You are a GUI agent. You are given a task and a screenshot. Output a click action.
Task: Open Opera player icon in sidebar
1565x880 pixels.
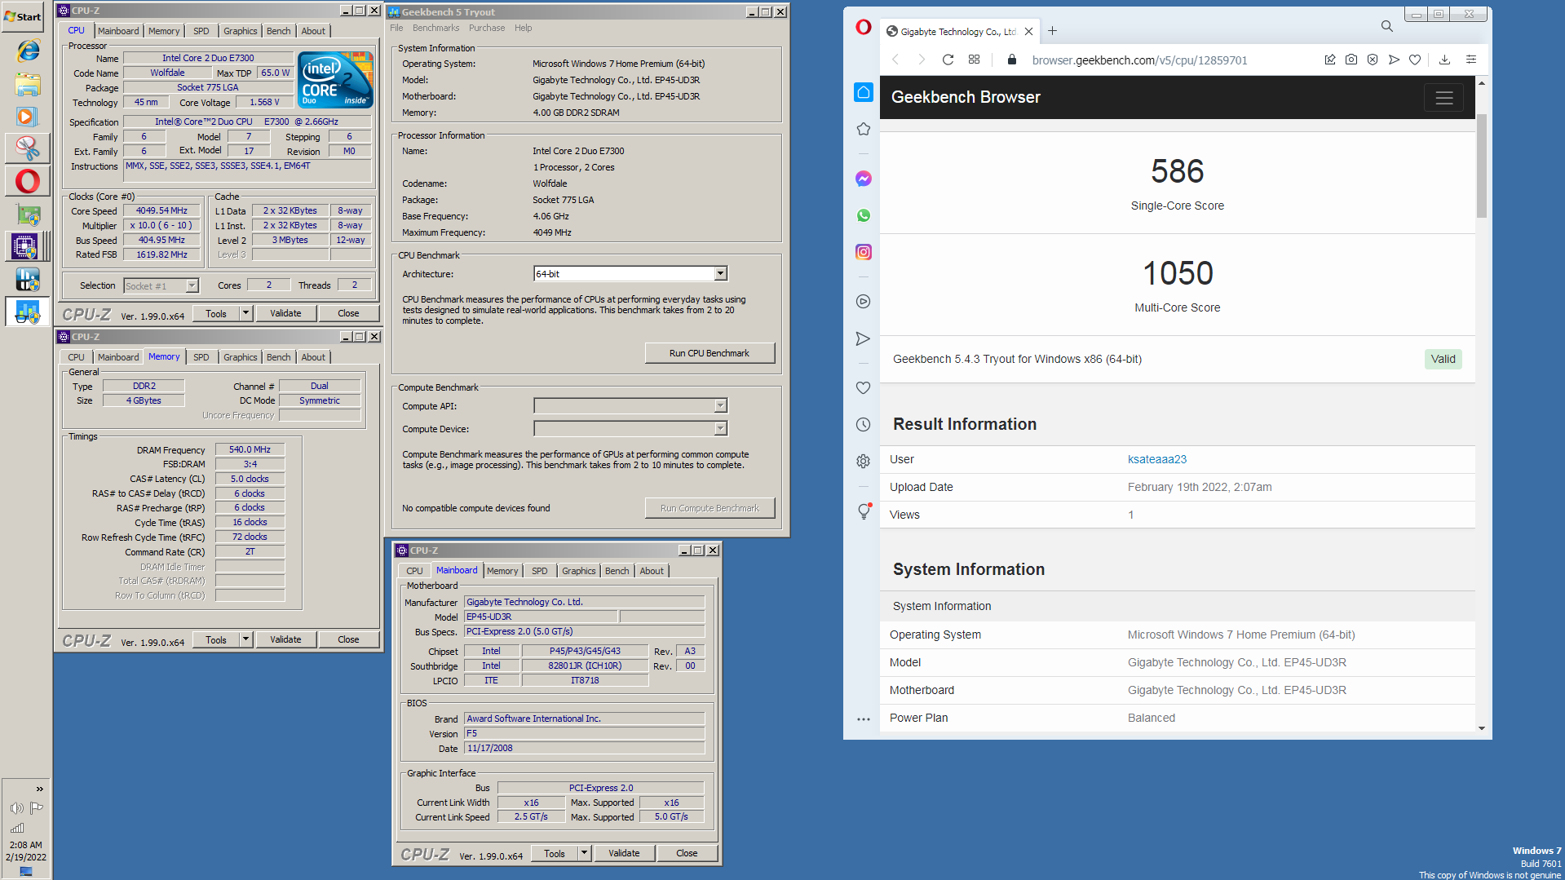[x=863, y=302]
